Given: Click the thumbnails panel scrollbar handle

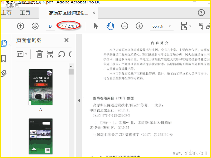Looking at the screenshot, I should [x=71, y=72].
